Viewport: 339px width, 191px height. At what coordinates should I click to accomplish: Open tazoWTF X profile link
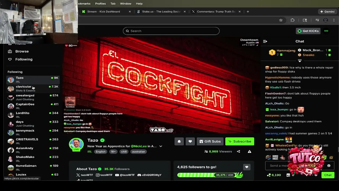85,175
